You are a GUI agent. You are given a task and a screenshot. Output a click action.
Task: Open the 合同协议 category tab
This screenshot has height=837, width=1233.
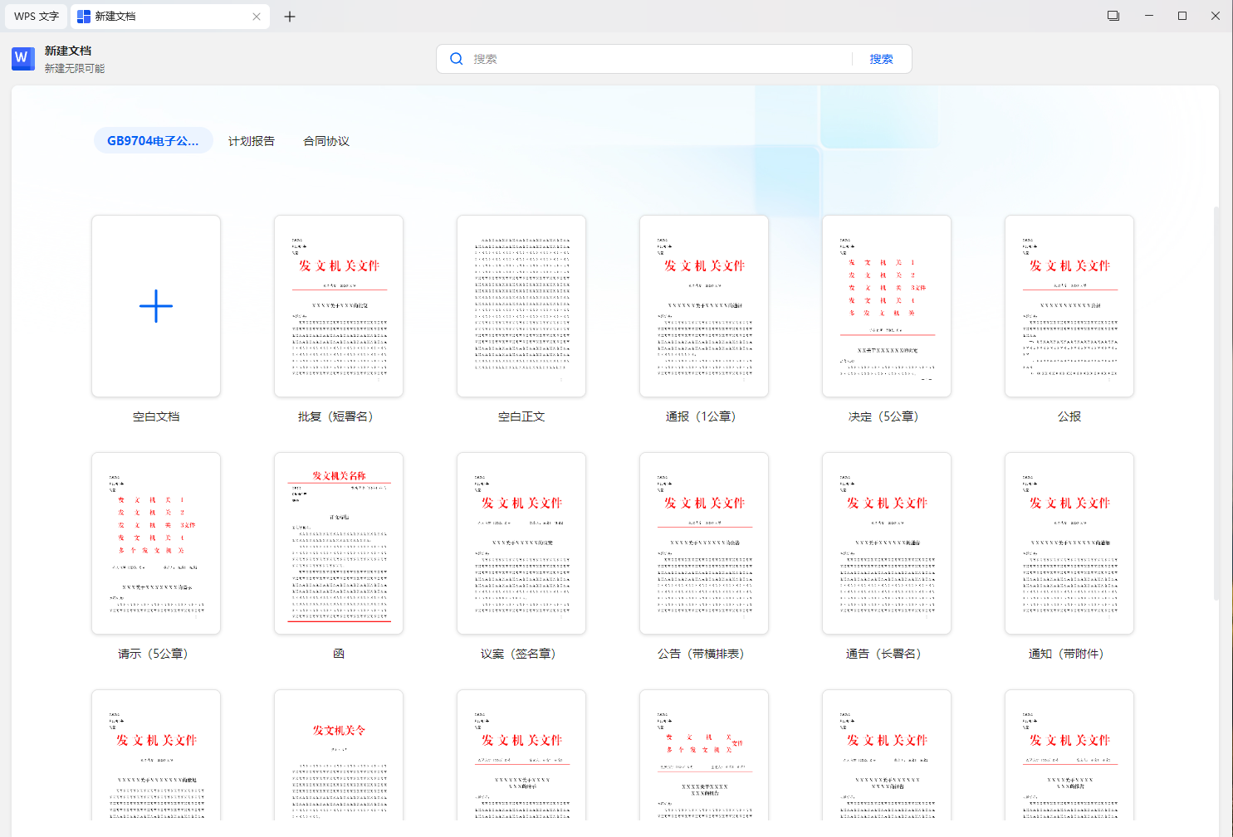[x=326, y=141]
